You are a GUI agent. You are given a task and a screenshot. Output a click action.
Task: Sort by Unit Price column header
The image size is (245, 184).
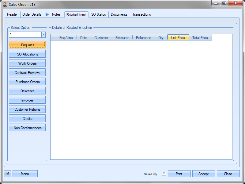click(178, 38)
